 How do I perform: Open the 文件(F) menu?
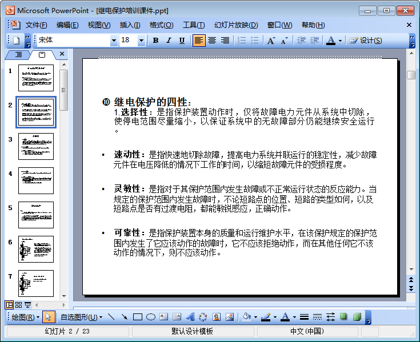pos(36,25)
